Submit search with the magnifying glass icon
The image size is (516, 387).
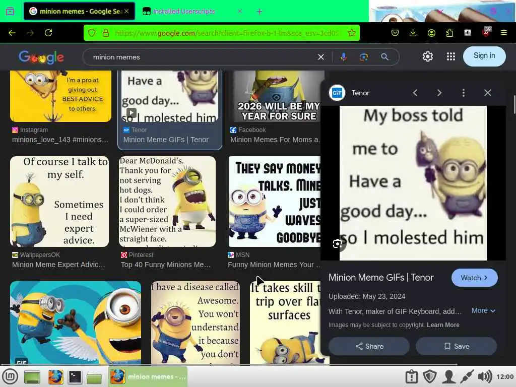[384, 57]
